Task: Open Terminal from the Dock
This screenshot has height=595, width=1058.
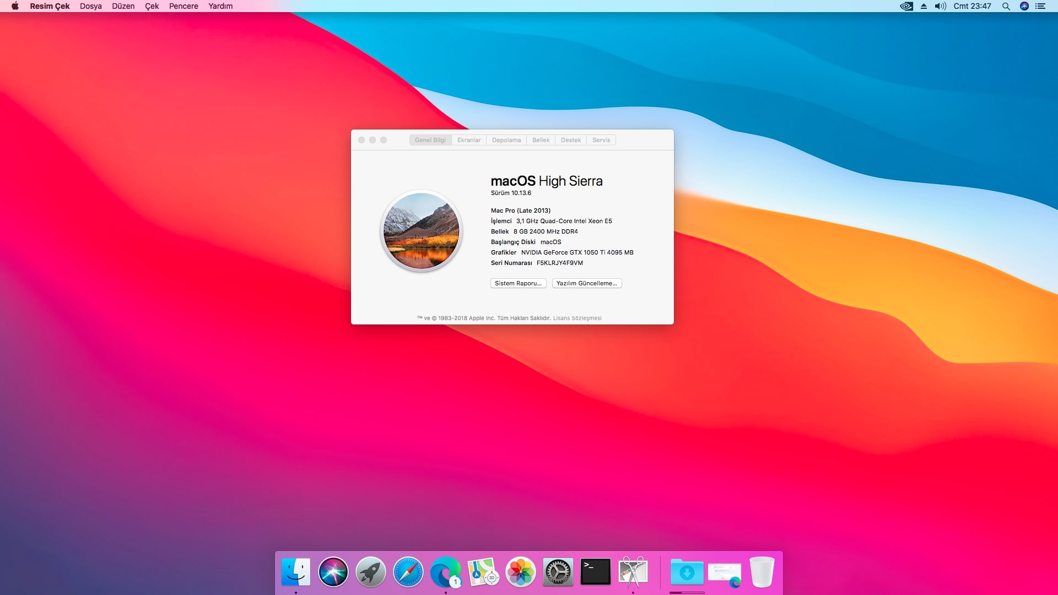Action: 595,572
